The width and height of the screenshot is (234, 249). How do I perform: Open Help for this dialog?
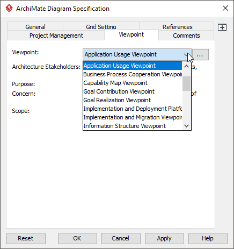click(208, 238)
